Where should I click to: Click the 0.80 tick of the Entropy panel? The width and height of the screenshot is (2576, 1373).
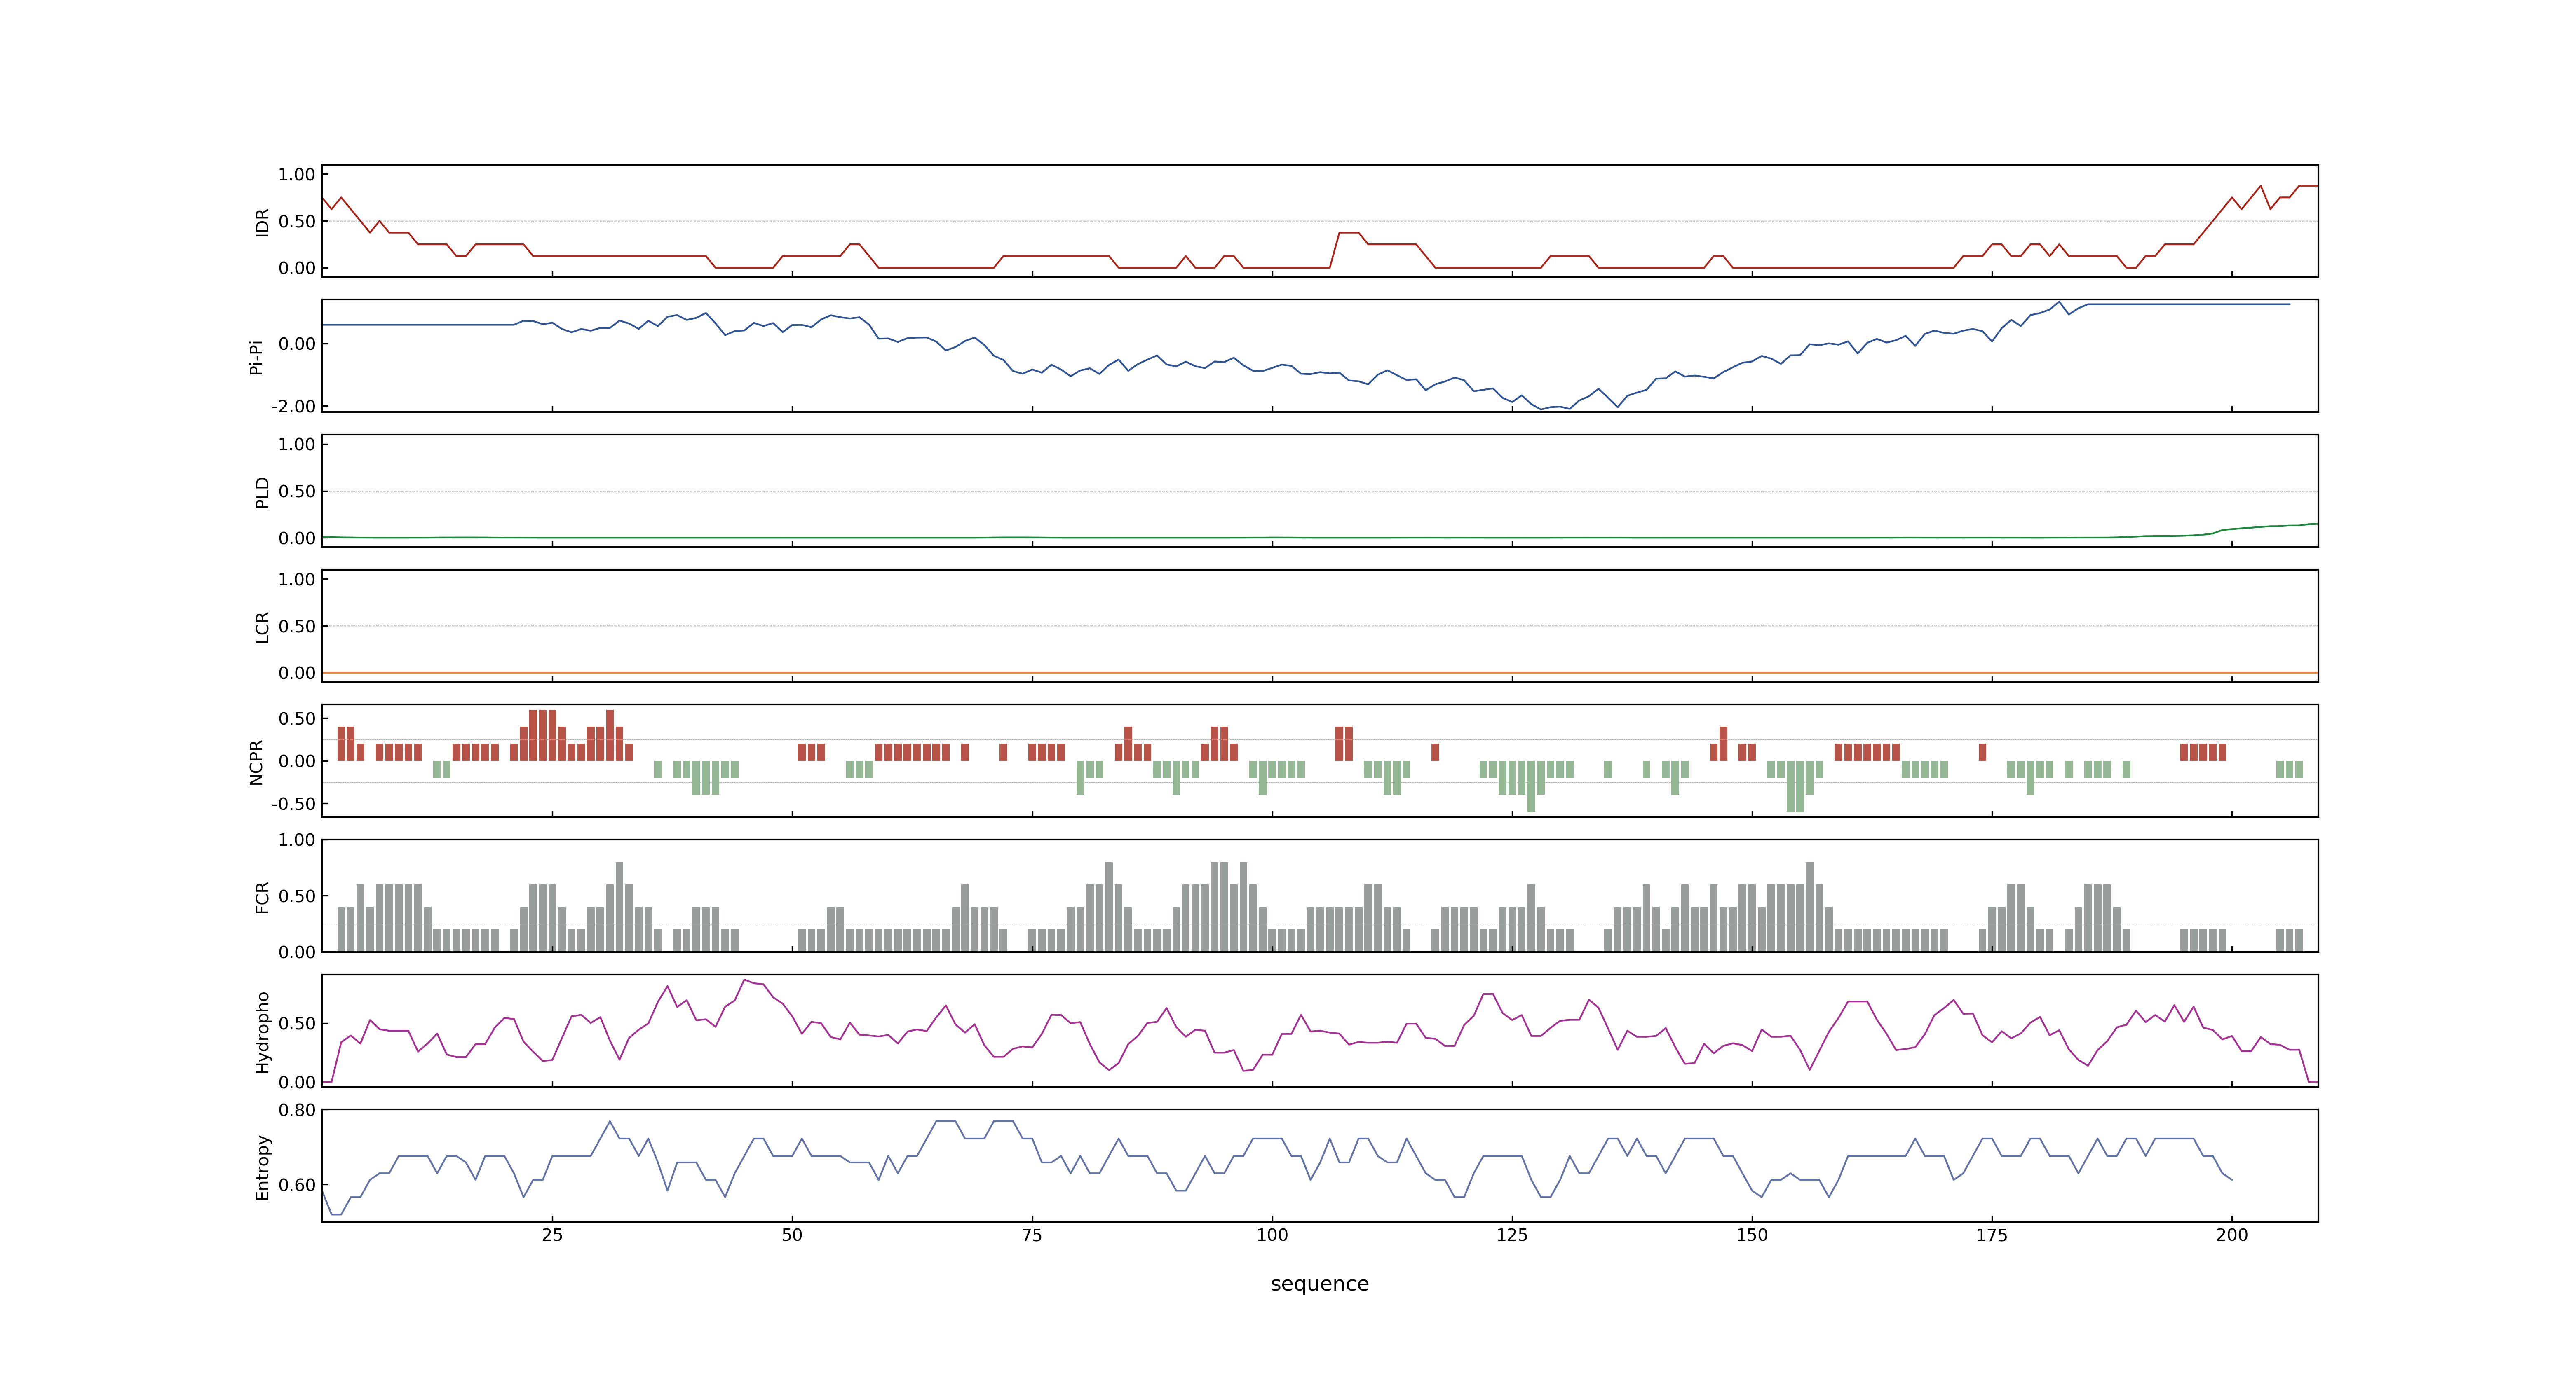[297, 1110]
